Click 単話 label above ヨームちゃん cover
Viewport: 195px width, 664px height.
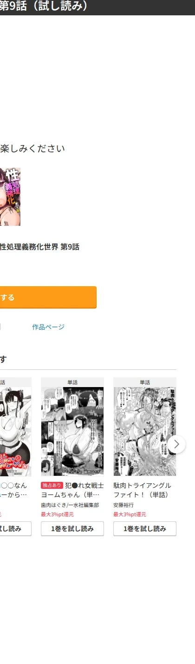tap(72, 382)
